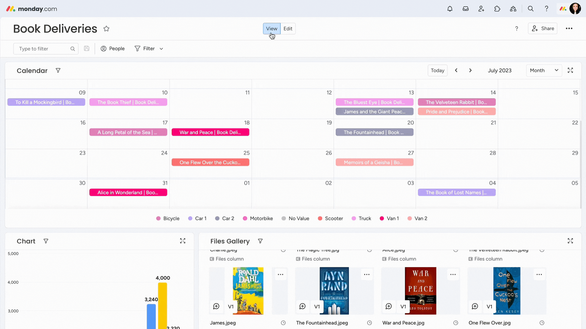This screenshot has height=329, width=586.
Task: Open V1 version on War and Peace
Action: click(x=403, y=306)
